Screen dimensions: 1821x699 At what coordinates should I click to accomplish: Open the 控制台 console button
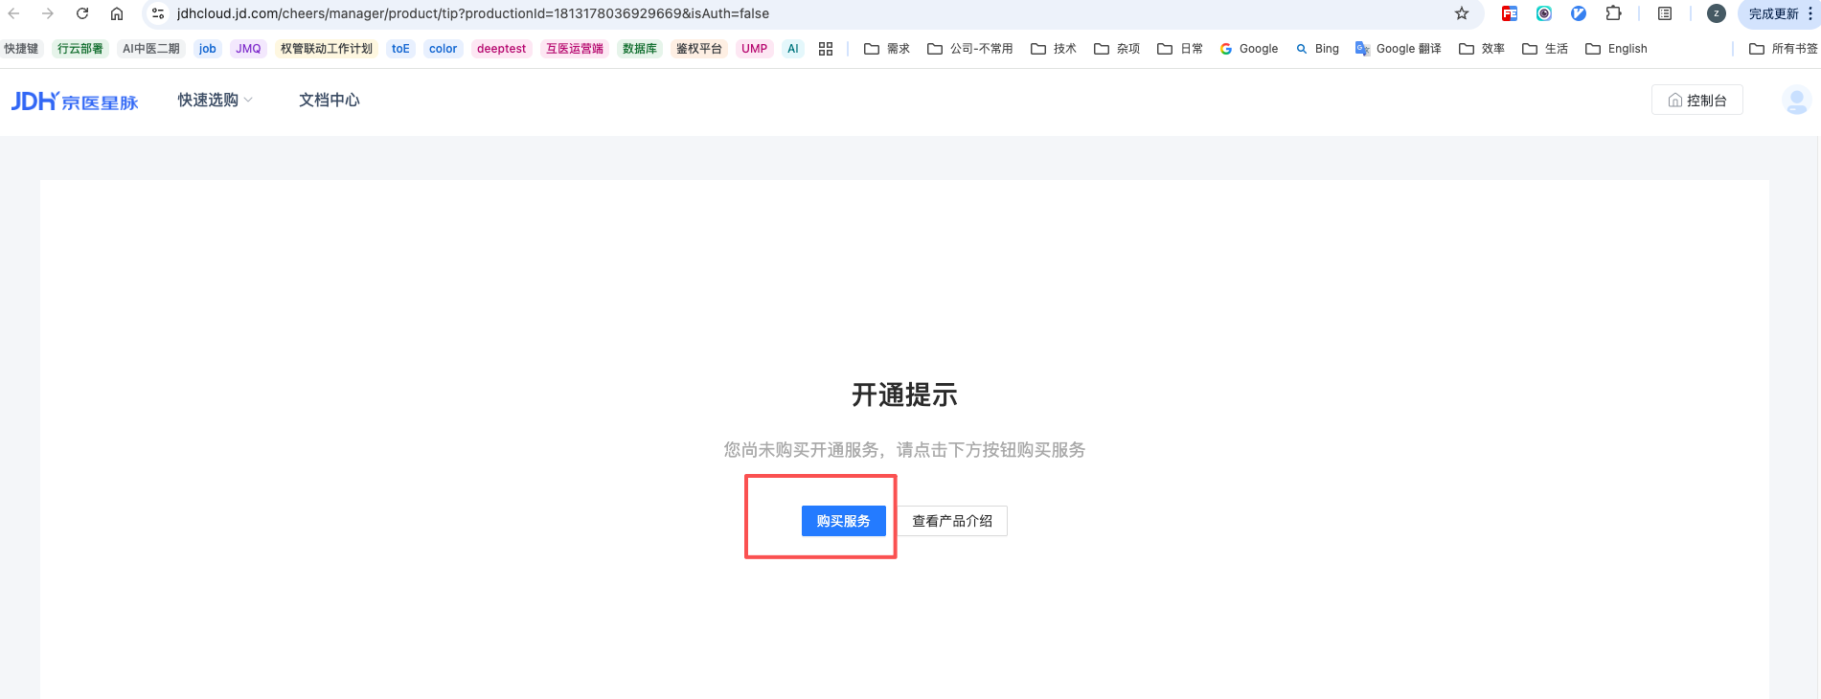1696,101
